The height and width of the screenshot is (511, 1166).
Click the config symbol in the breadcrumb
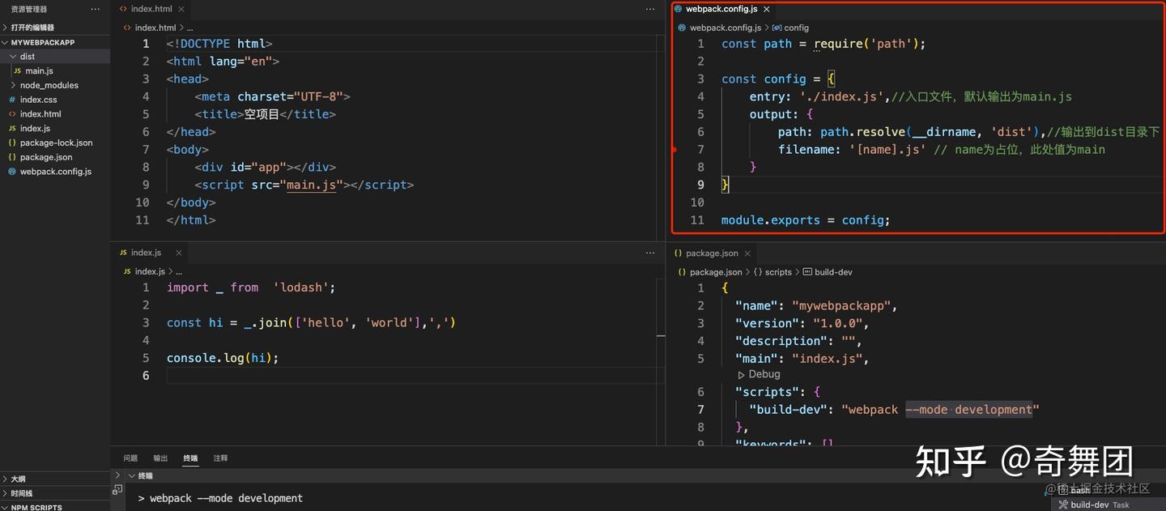796,28
